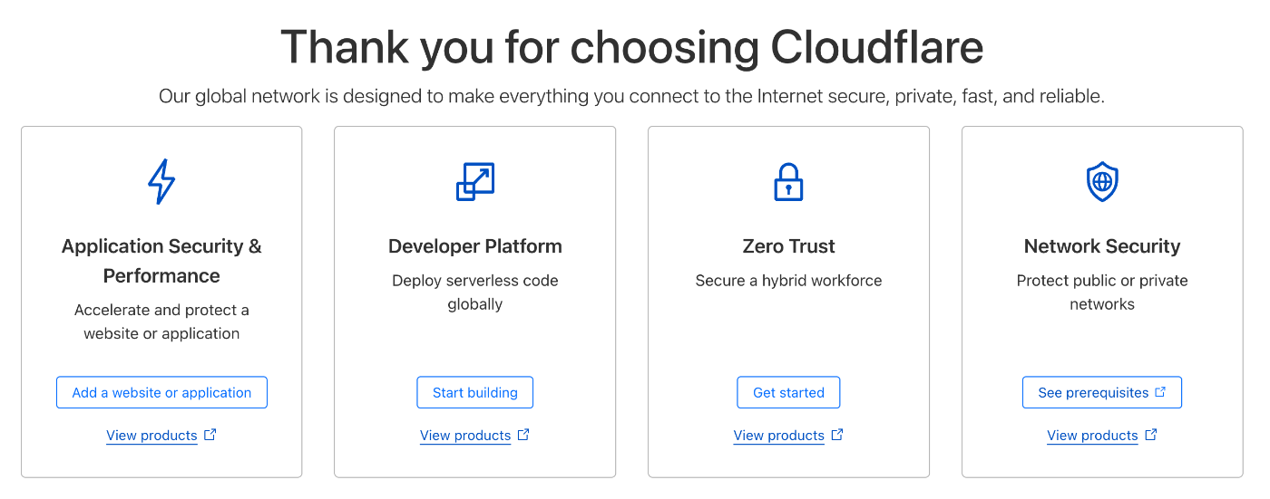Click the lightning bolt icon for Application Security
The width and height of the screenshot is (1270, 499).
[x=161, y=181]
